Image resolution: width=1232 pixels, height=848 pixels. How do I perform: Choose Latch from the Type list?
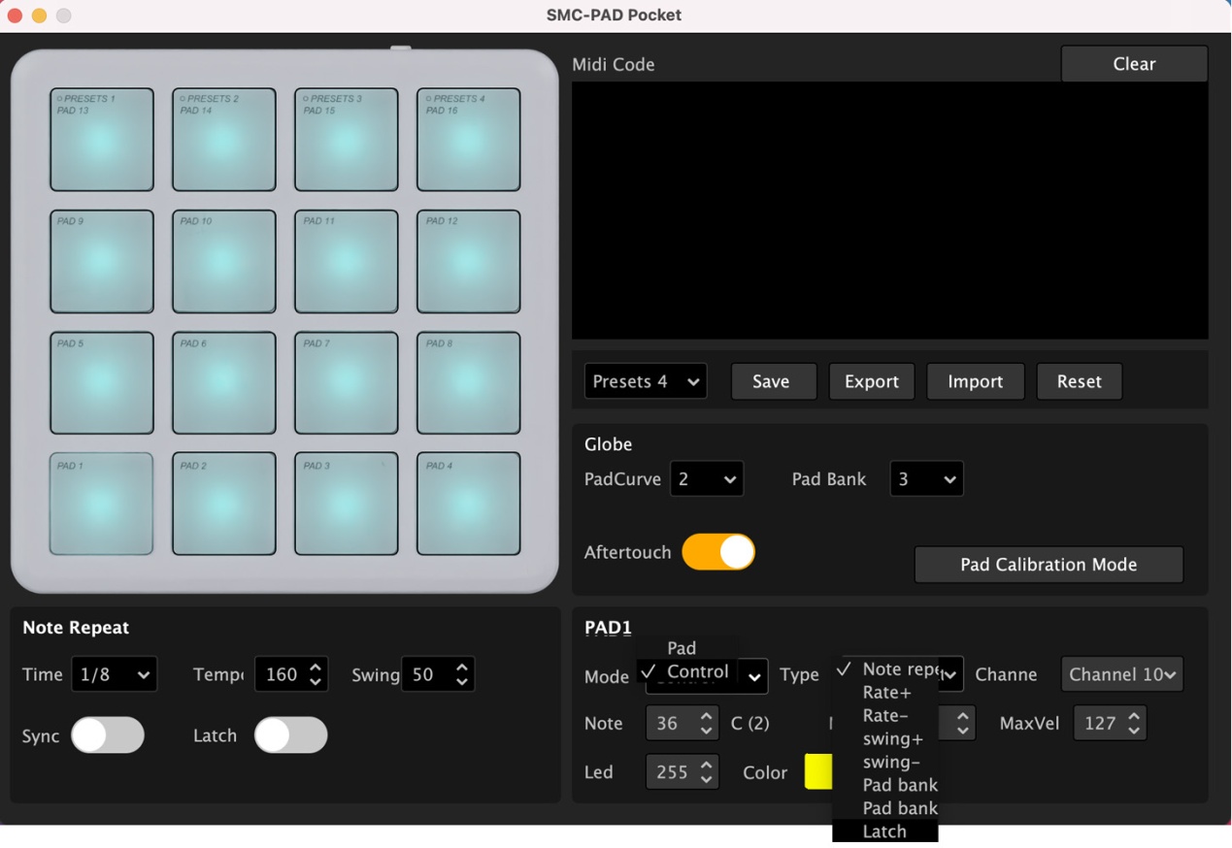point(884,832)
